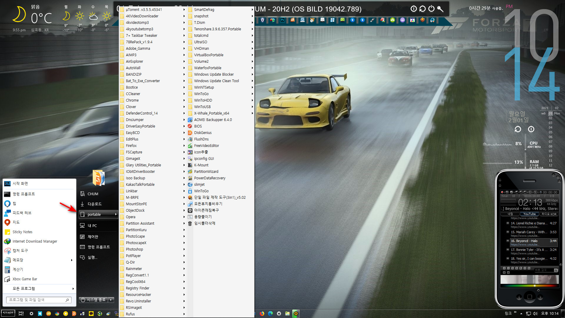Expand the X-Whale_Portable_x64 folder arrow
The height and width of the screenshot is (318, 565).
(x=252, y=113)
